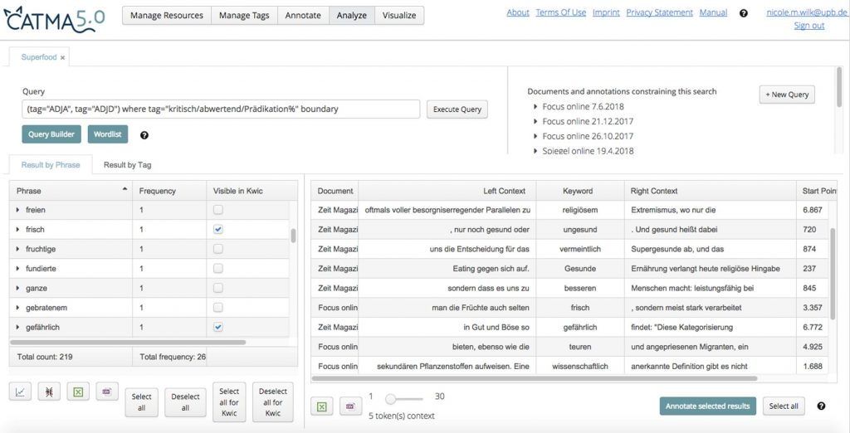
Task: Expand the frisch phrase row
Action: pos(18,229)
